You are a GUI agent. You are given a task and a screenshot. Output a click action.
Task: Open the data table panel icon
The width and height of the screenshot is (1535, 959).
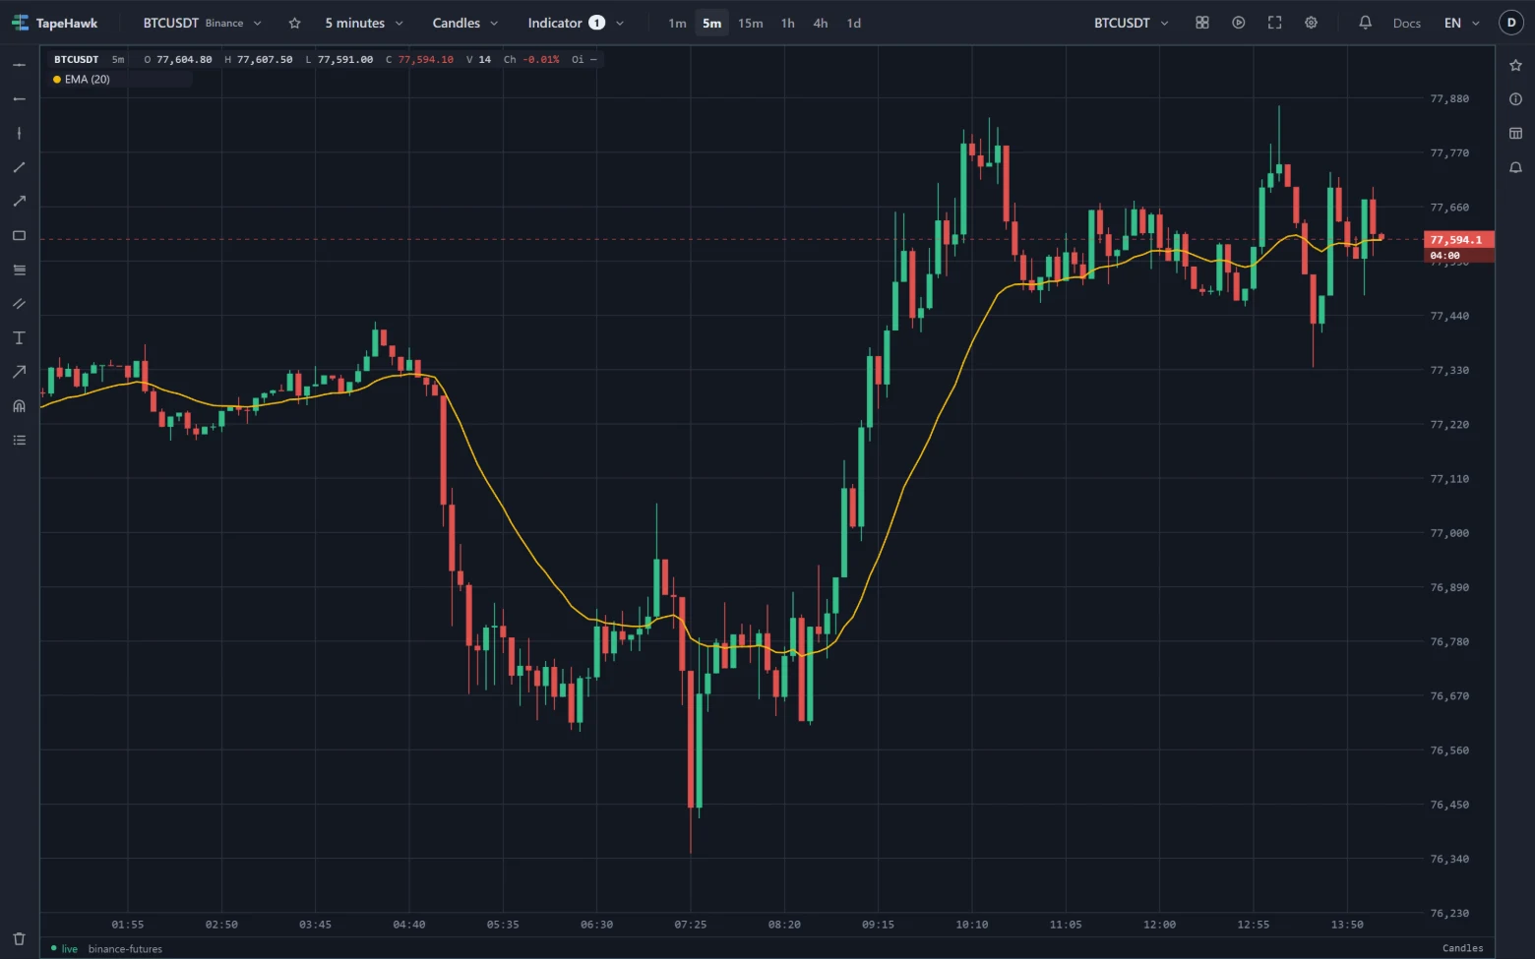pyautogui.click(x=1515, y=133)
